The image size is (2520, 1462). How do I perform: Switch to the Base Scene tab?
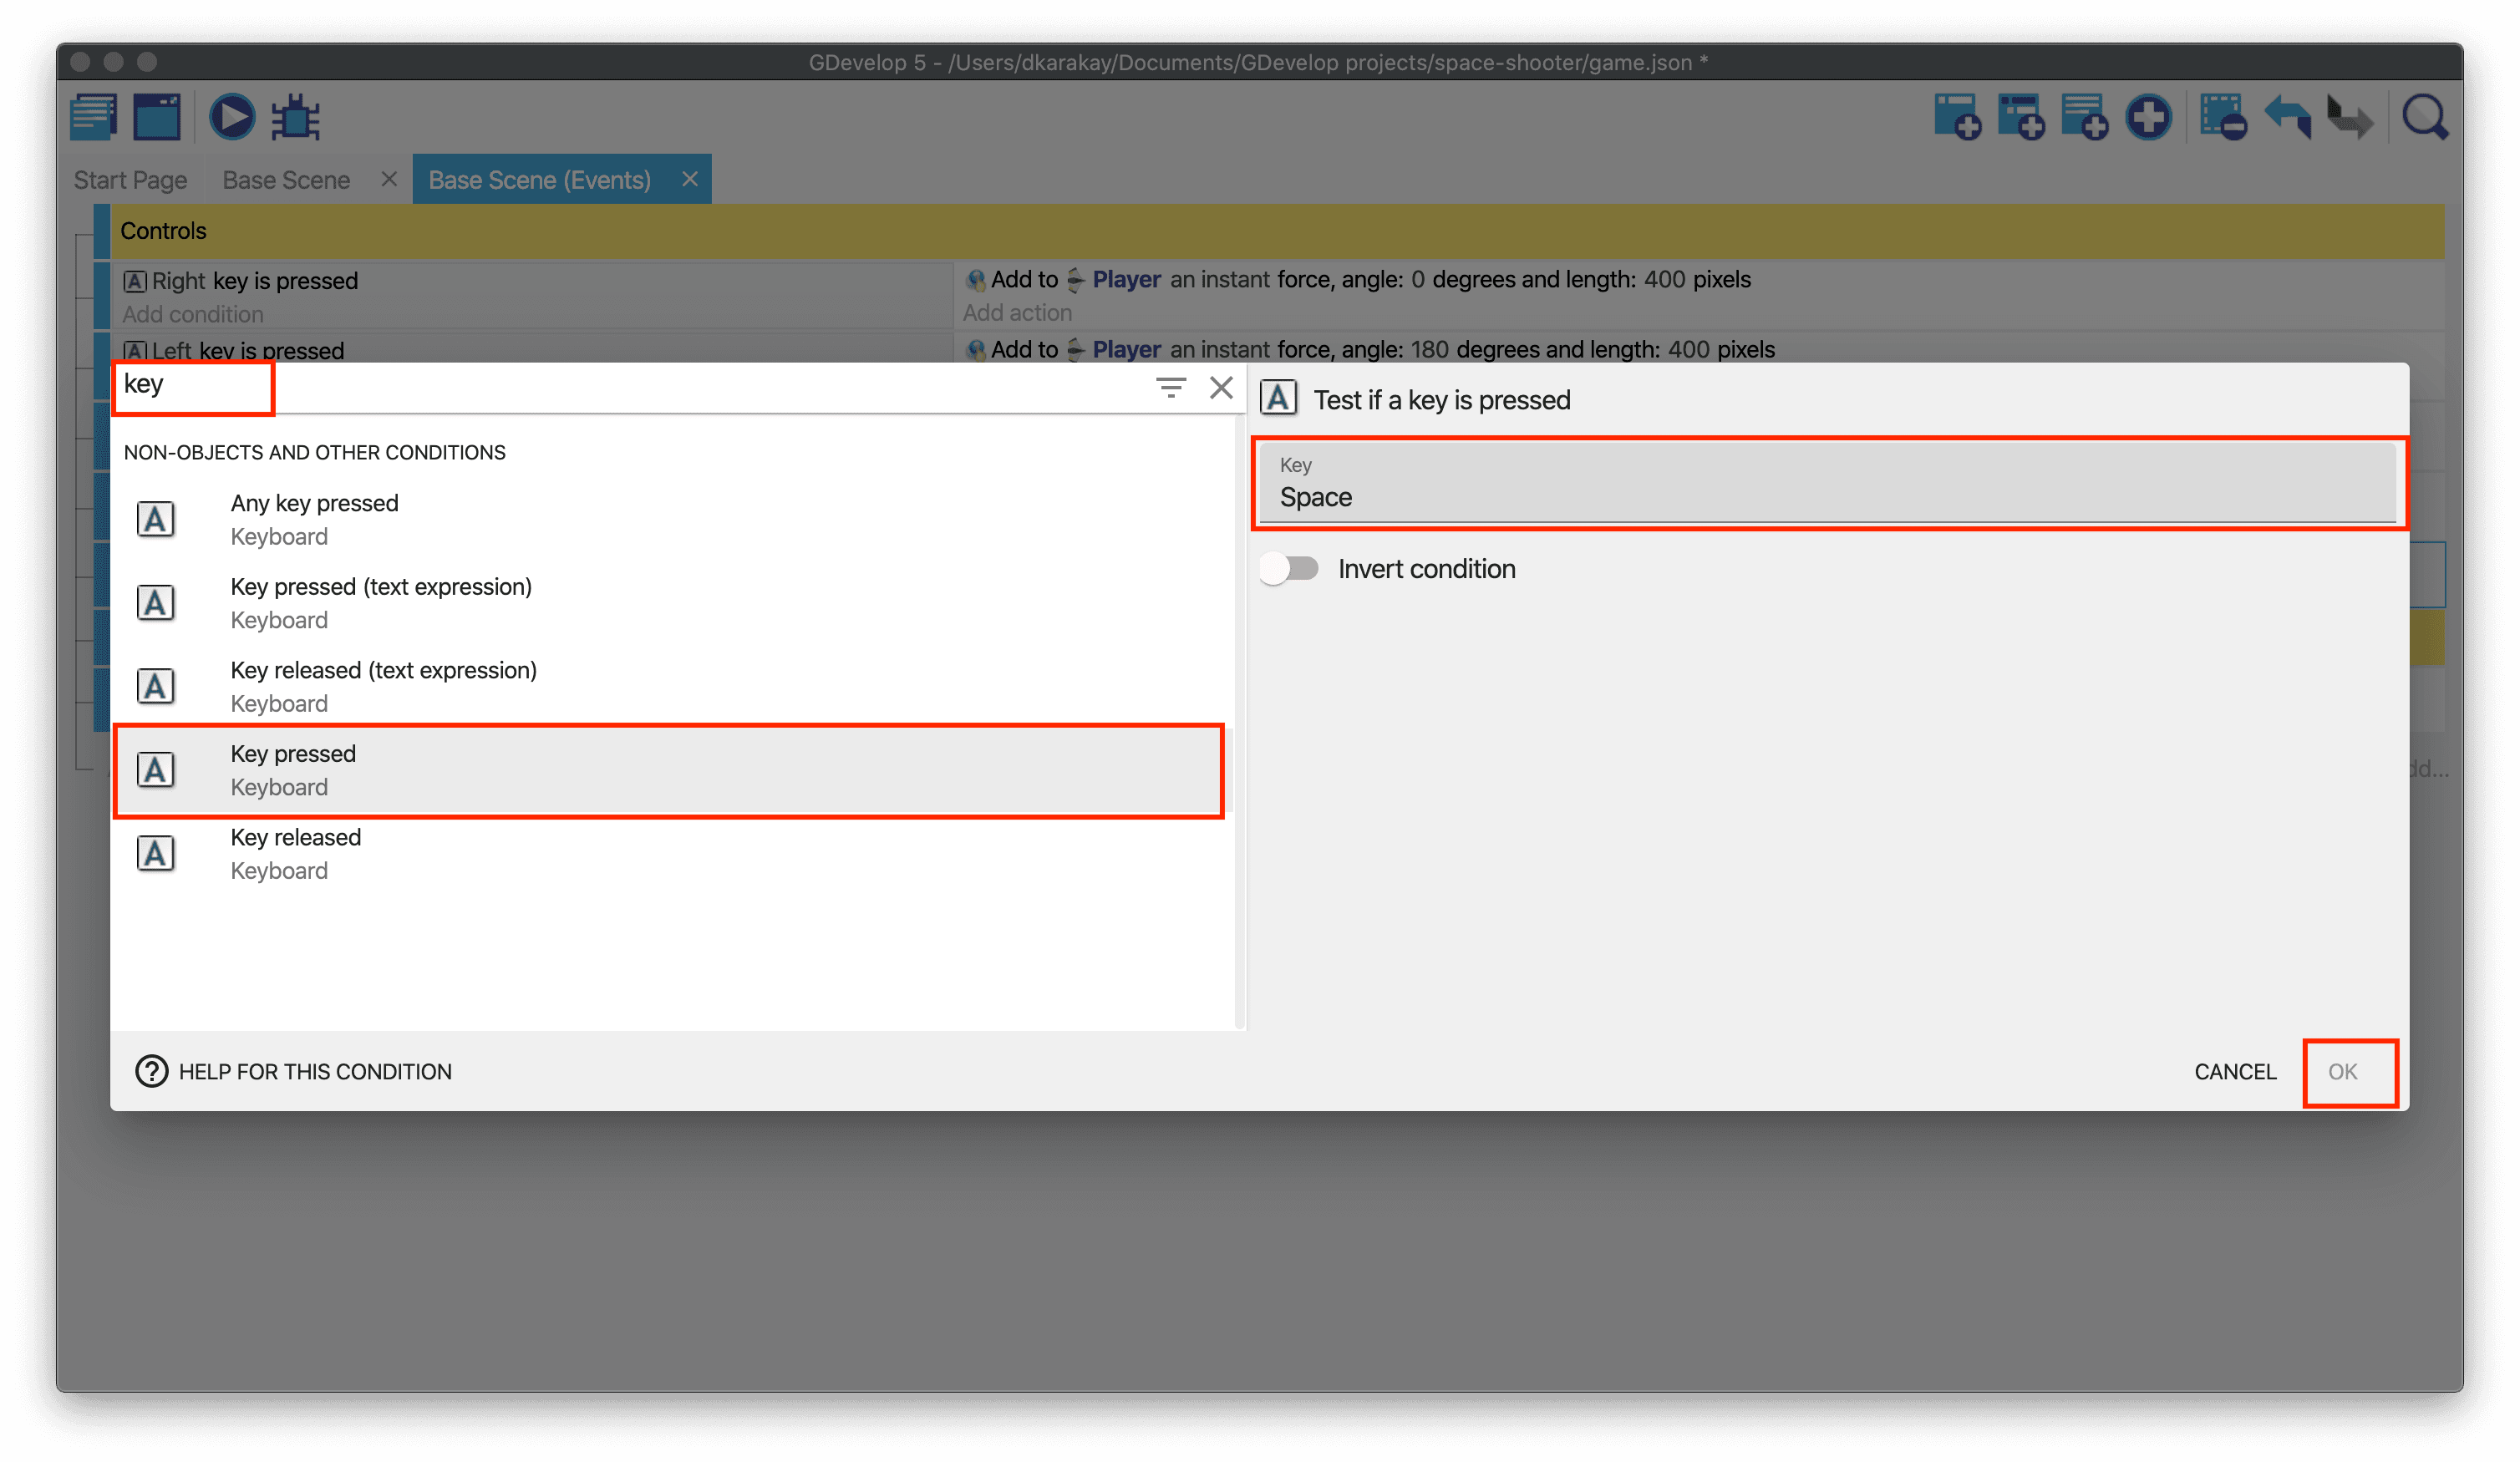click(286, 180)
